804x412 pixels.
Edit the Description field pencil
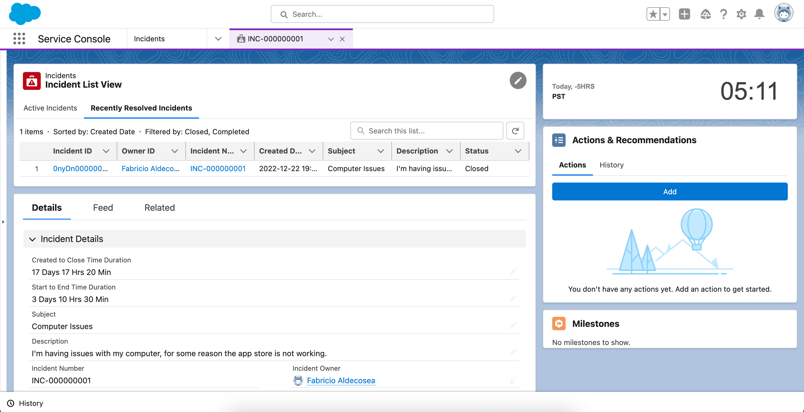pyautogui.click(x=513, y=353)
